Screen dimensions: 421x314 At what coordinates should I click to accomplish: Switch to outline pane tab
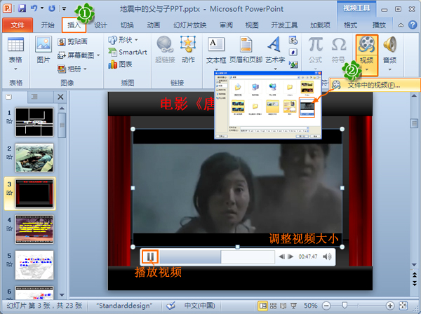coord(34,97)
